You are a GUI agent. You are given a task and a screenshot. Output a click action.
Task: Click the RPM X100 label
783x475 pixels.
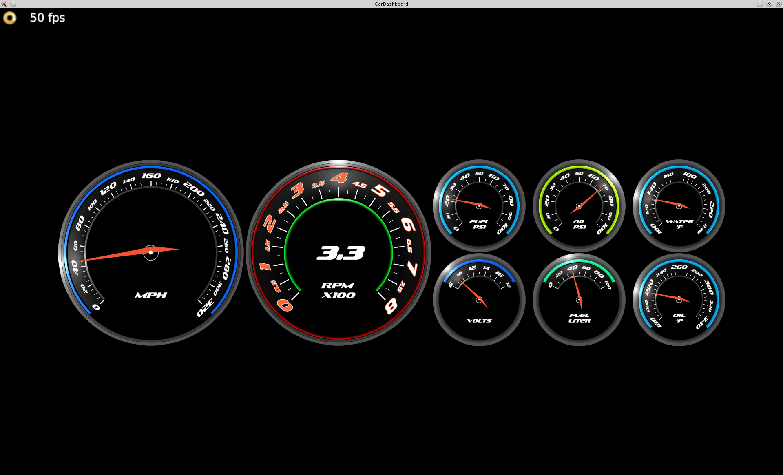(338, 290)
